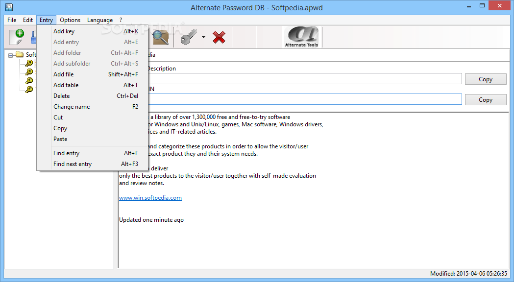Click the 'Updated one minute ago' text
Image resolution: width=514 pixels, height=282 pixels.
pyautogui.click(x=151, y=220)
